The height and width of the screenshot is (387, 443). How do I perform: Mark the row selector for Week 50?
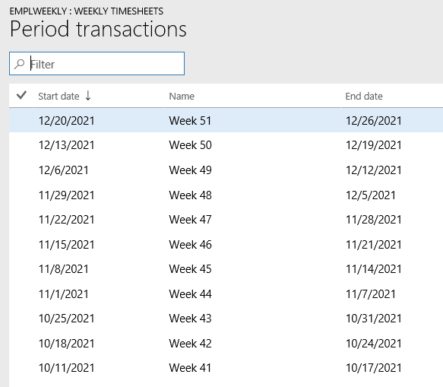click(x=21, y=145)
